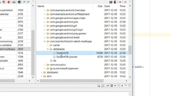Select the com.google.android.gsf folder row
This screenshot has height=96, width=171.
pos(82,26)
